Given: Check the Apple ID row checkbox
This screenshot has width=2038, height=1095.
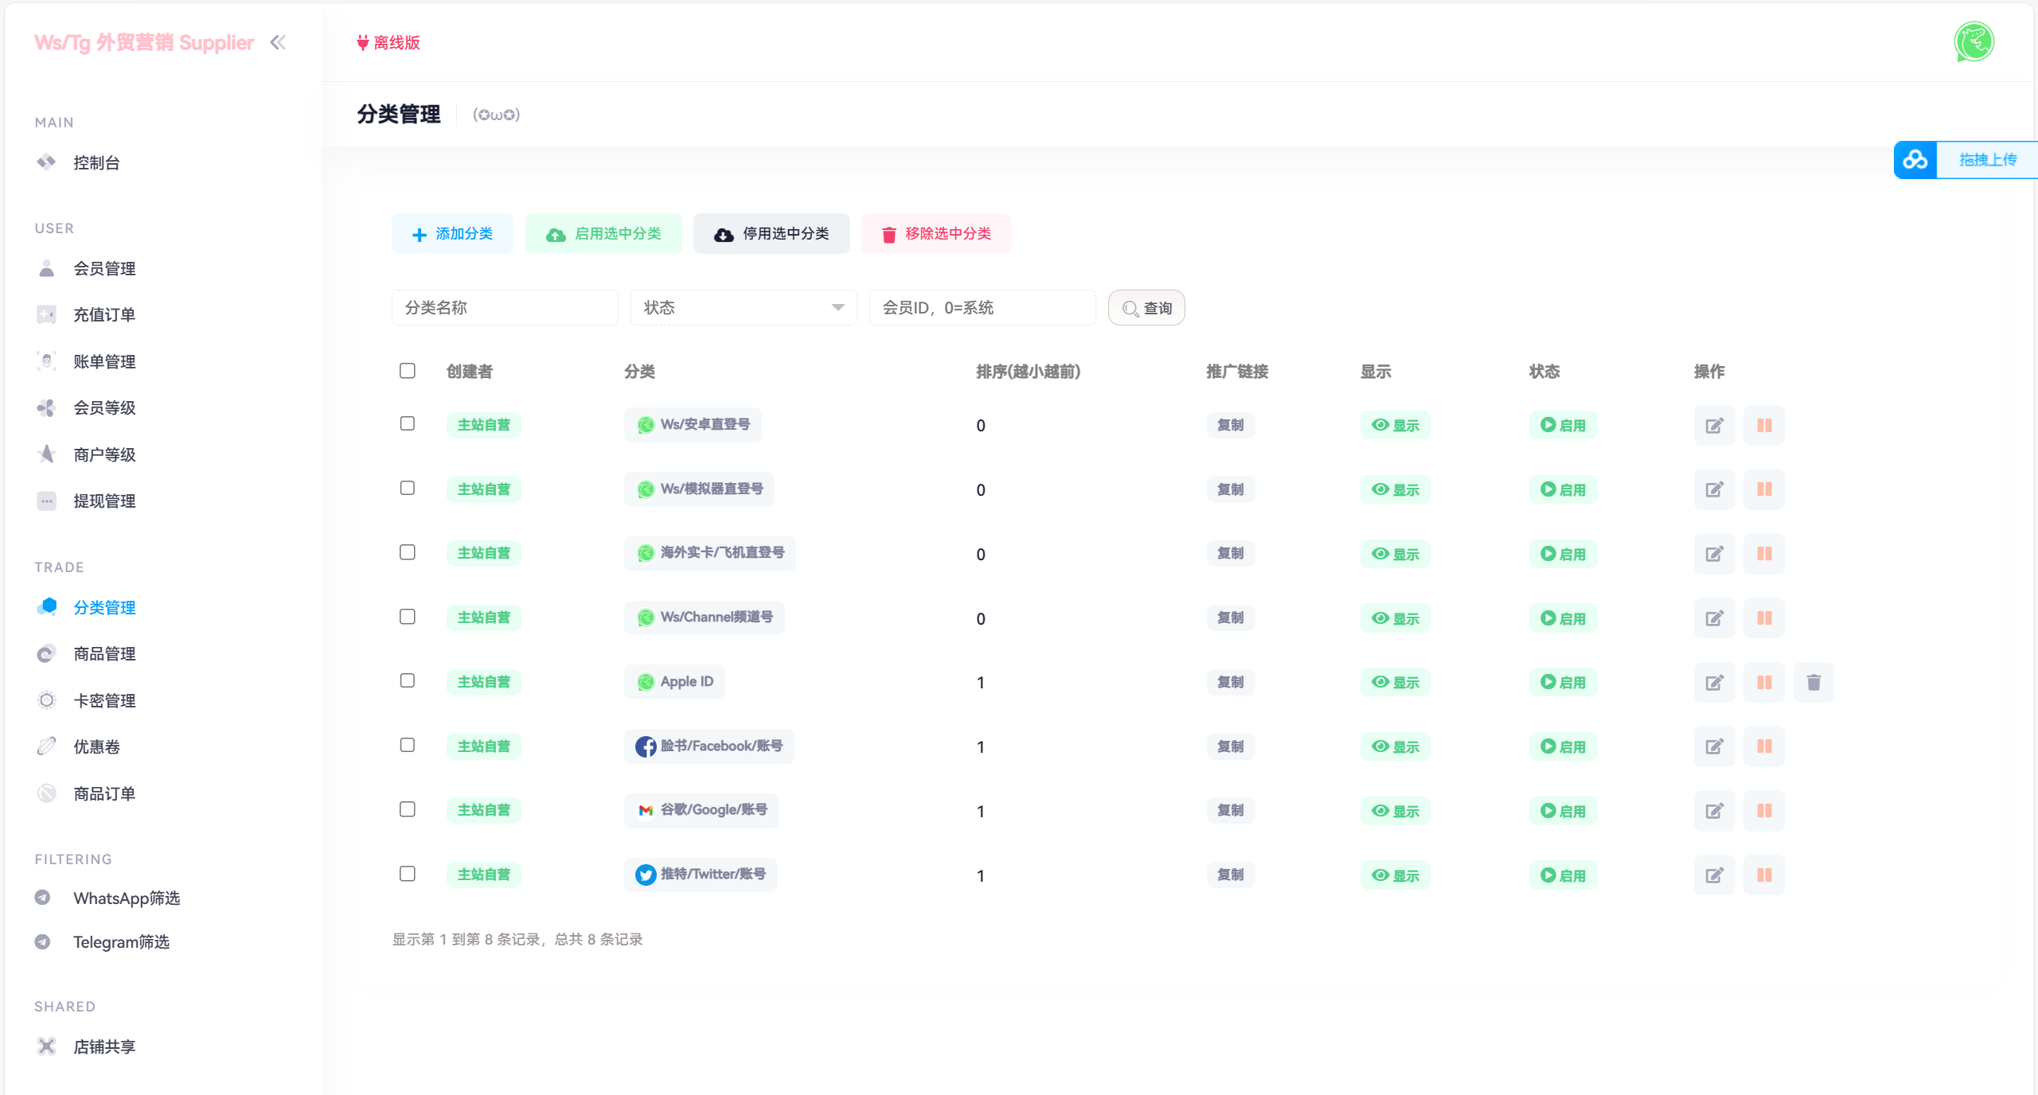Looking at the screenshot, I should pyautogui.click(x=407, y=681).
